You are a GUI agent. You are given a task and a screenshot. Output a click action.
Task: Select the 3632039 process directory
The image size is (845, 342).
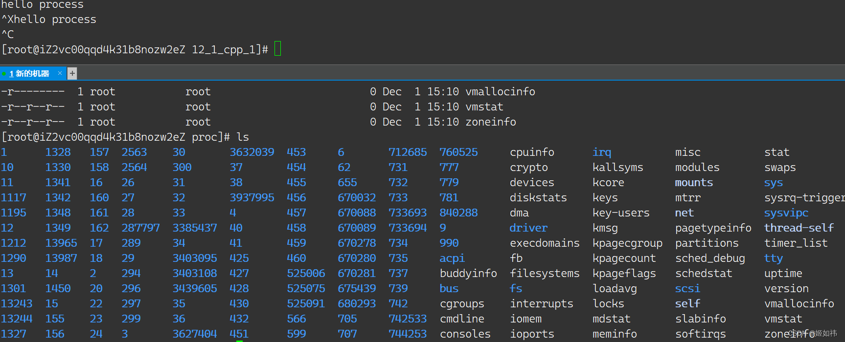click(252, 152)
